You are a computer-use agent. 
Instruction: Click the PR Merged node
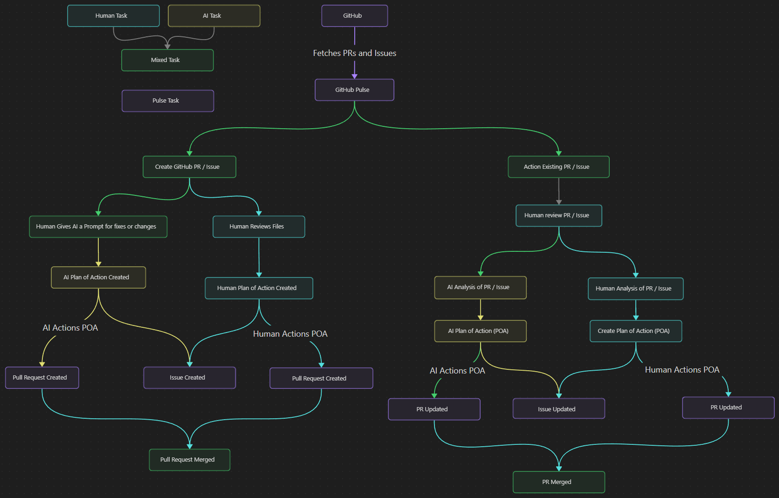tap(559, 482)
